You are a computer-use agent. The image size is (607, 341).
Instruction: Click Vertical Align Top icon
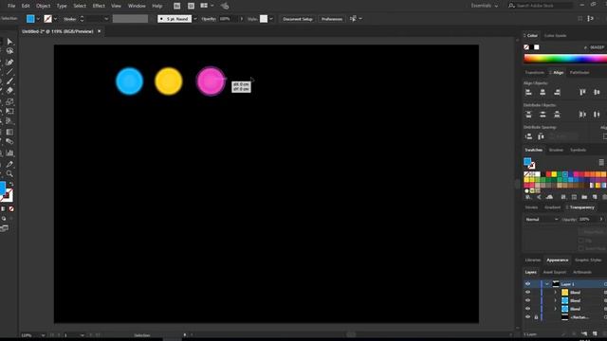[x=582, y=92]
